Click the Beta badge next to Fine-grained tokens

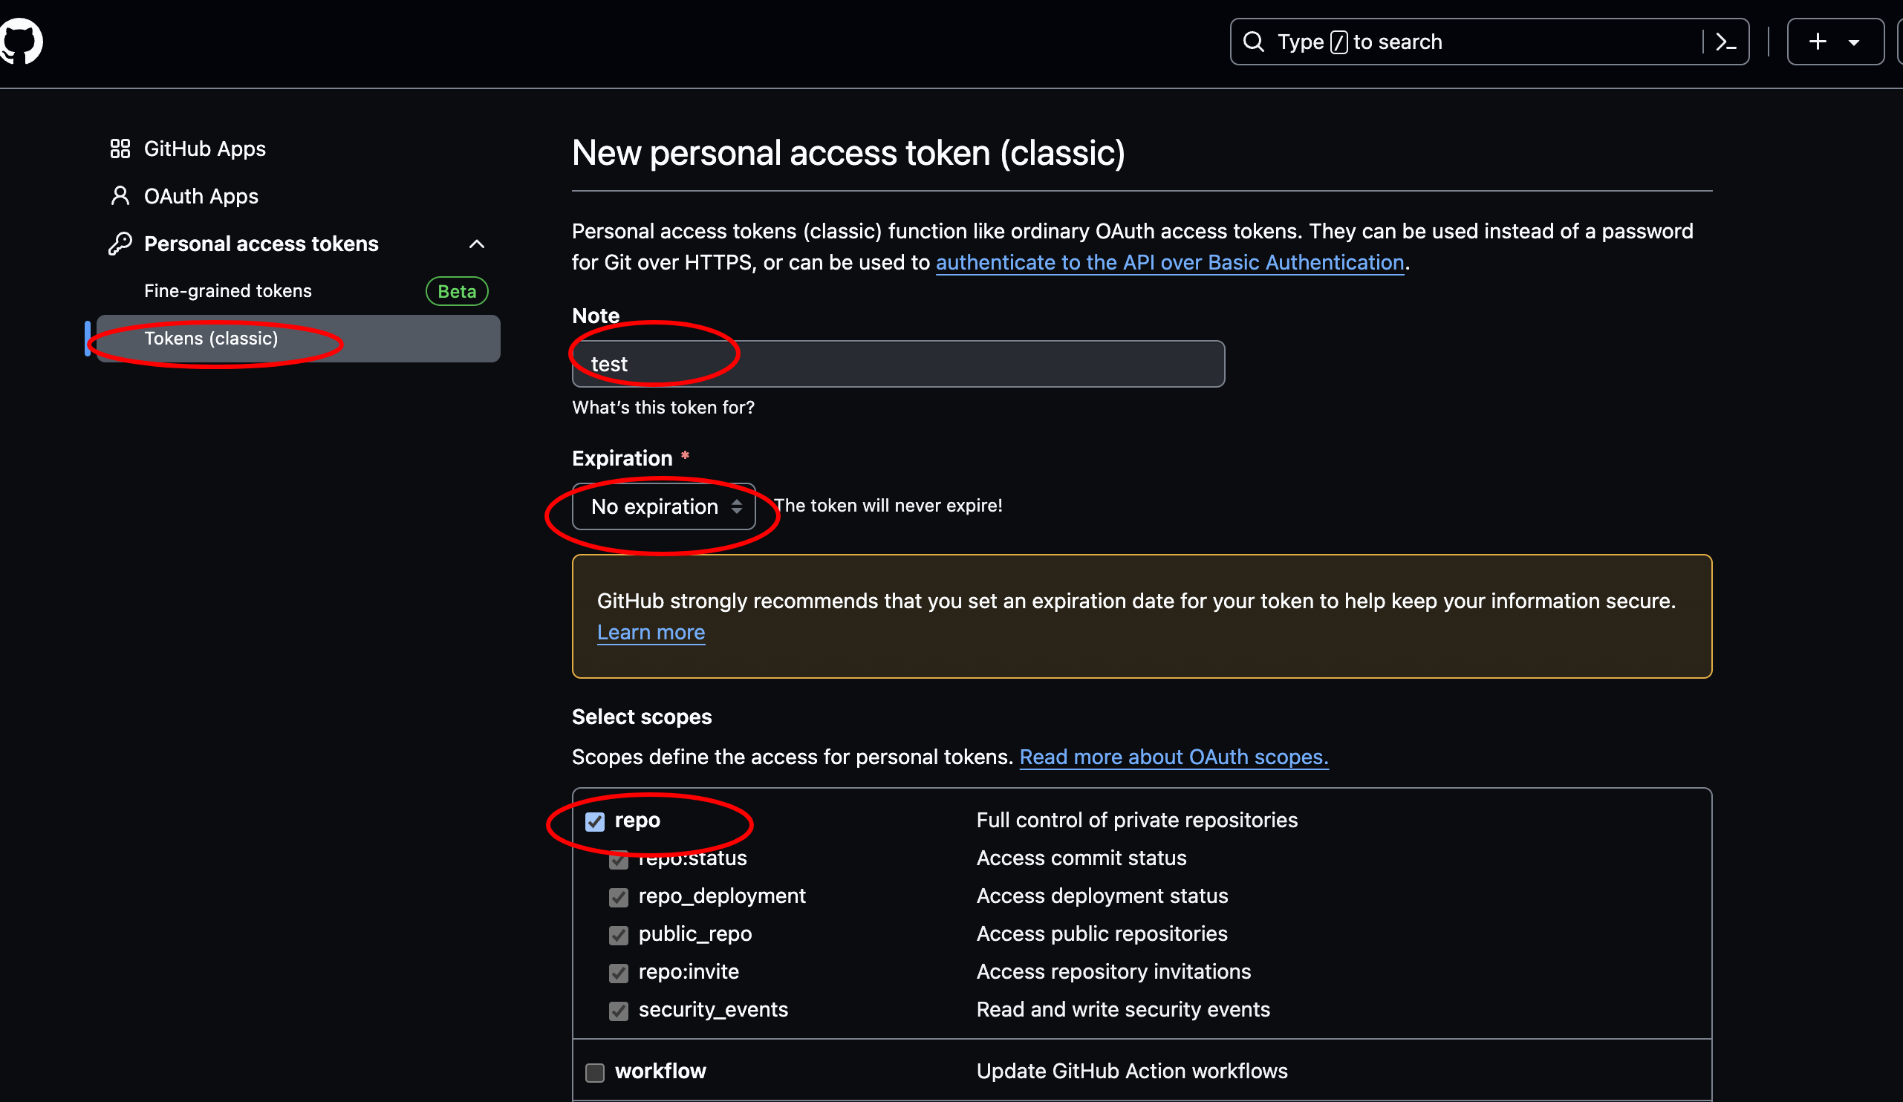click(x=457, y=291)
